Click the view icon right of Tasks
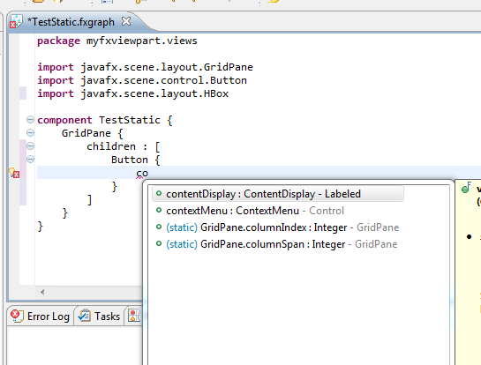The height and width of the screenshot is (365, 481). tap(134, 316)
